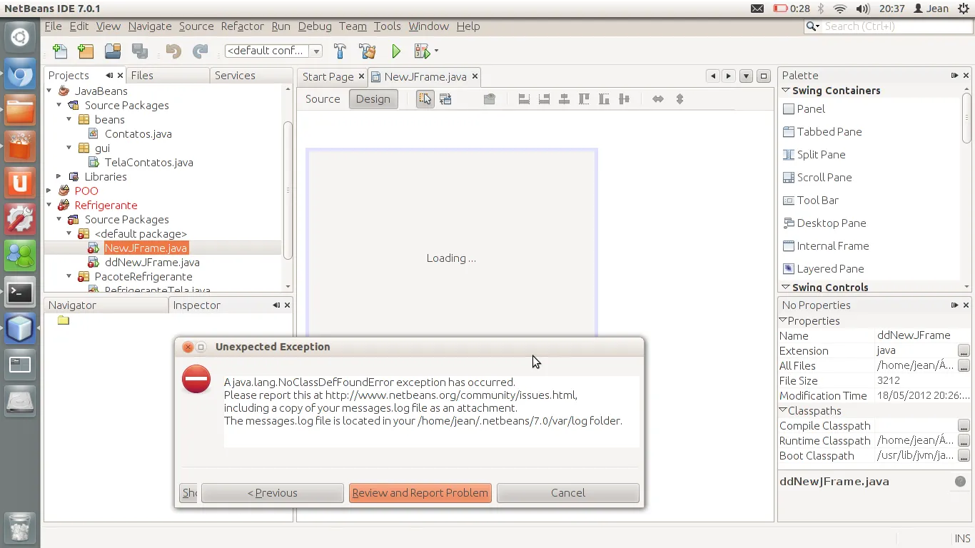Click the Align Top in Row icon
The image size is (975, 548).
(x=584, y=99)
